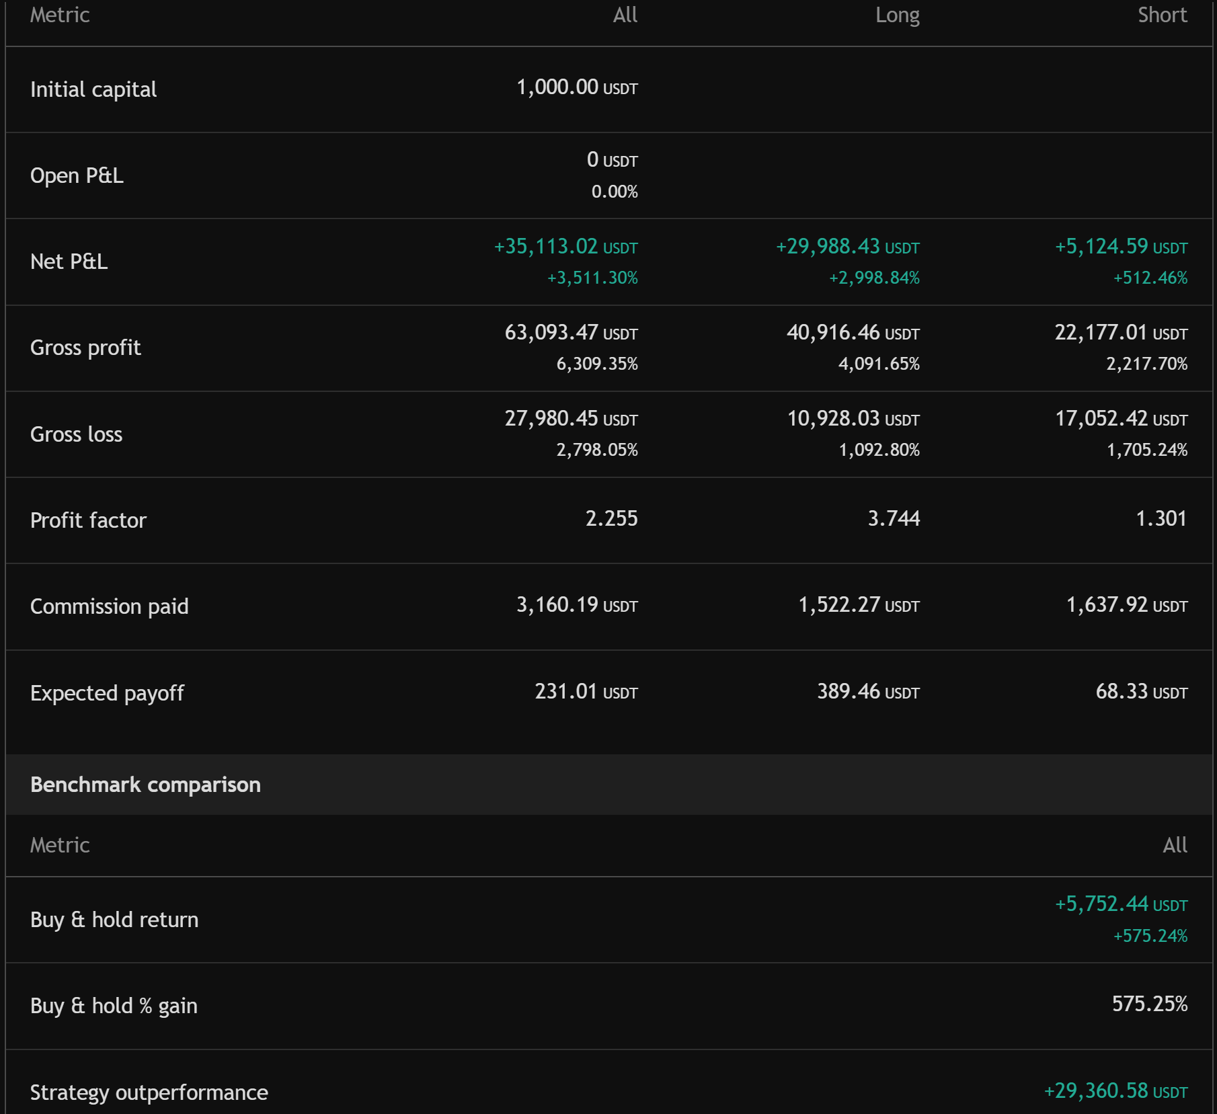Select the "All" column header

pyautogui.click(x=626, y=15)
